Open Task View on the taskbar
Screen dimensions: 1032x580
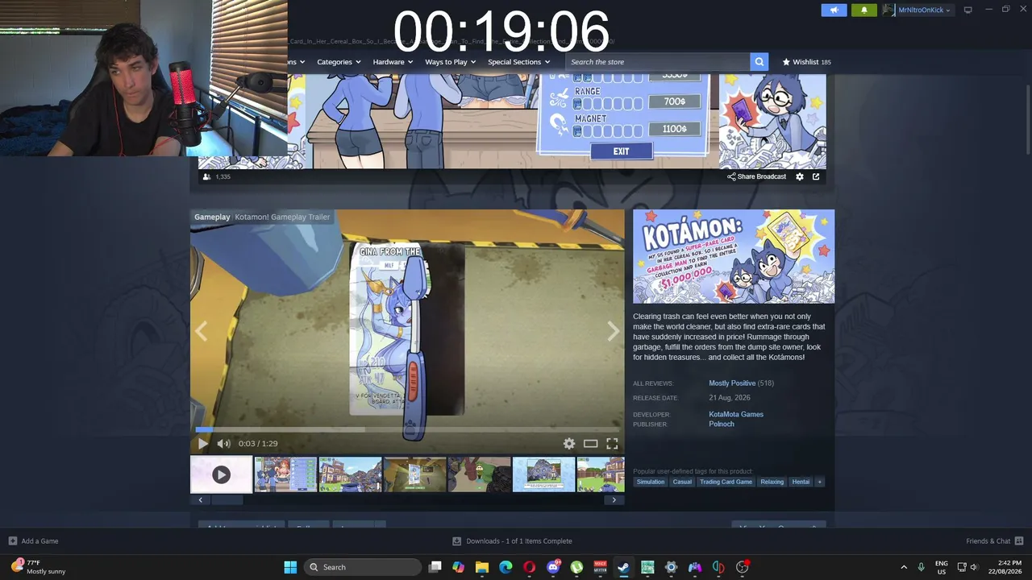(435, 567)
